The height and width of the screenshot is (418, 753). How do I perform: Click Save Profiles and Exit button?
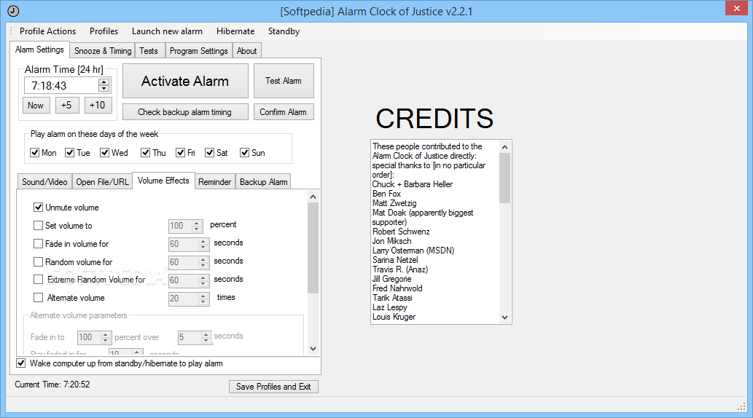pos(273,387)
